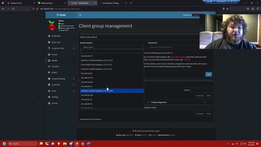Viewport: 261px width, 147px height.
Task: Click the blue Add button
Action: [208, 74]
